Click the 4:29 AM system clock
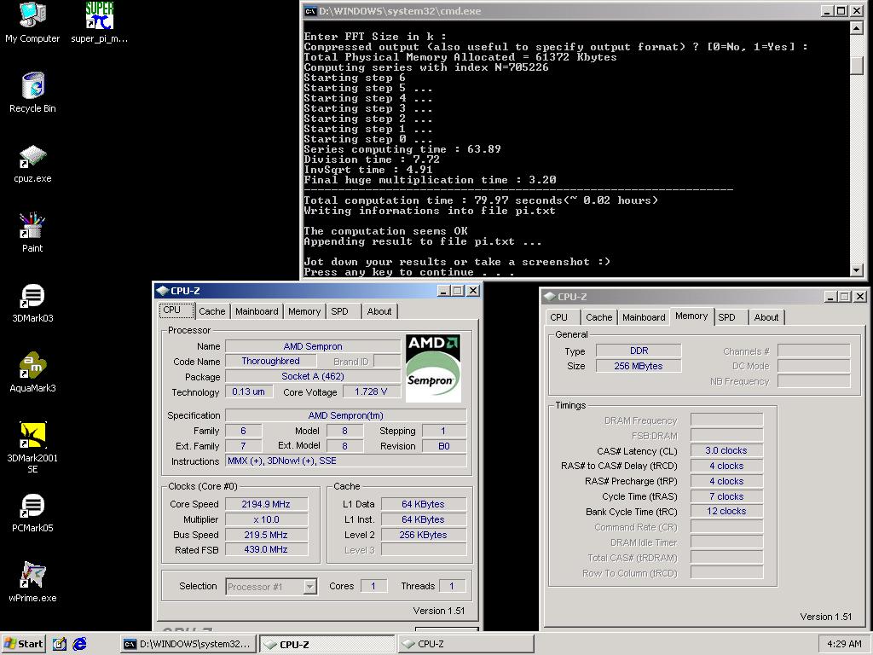The width and height of the screenshot is (873, 655). click(844, 644)
